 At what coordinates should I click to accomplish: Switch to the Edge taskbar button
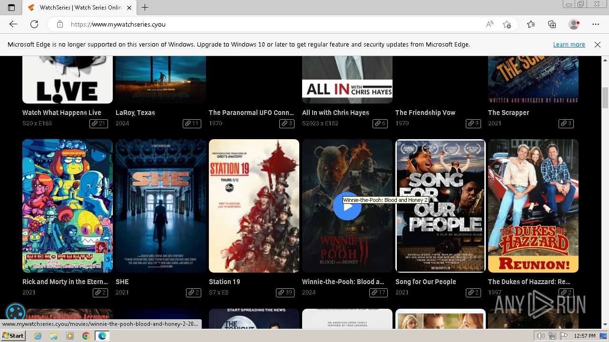pyautogui.click(x=102, y=336)
